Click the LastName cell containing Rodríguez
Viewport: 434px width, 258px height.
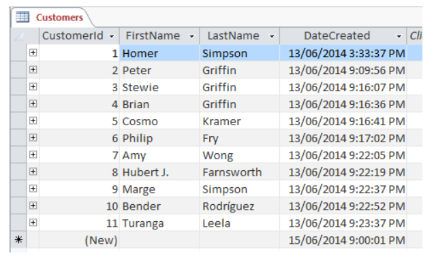[239, 206]
